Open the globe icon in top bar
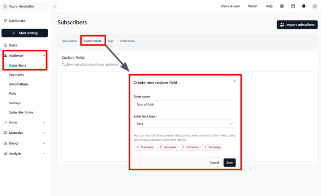Screen dimensions: 321x196 click(x=282, y=6)
